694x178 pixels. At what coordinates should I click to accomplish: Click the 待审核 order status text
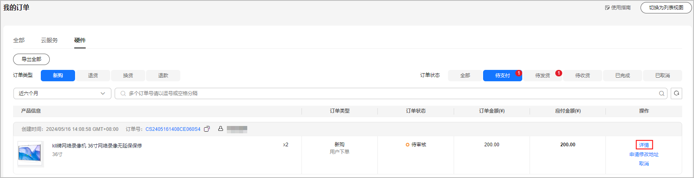tap(419, 145)
